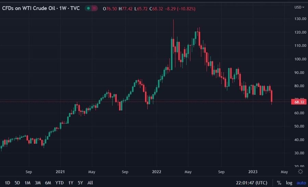The height and width of the screenshot is (187, 308).
Task: Toggle auto scale mode
Action: pos(301,183)
